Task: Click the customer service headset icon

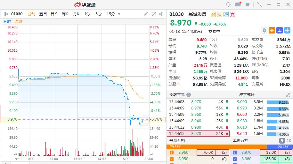Action: [x=228, y=4]
